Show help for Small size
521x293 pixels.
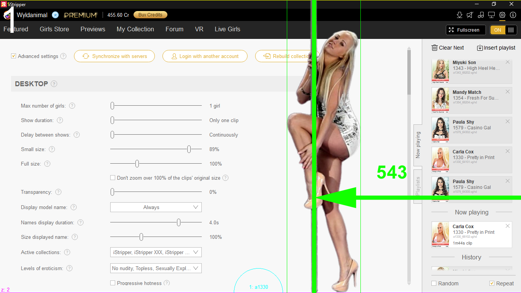(52, 149)
